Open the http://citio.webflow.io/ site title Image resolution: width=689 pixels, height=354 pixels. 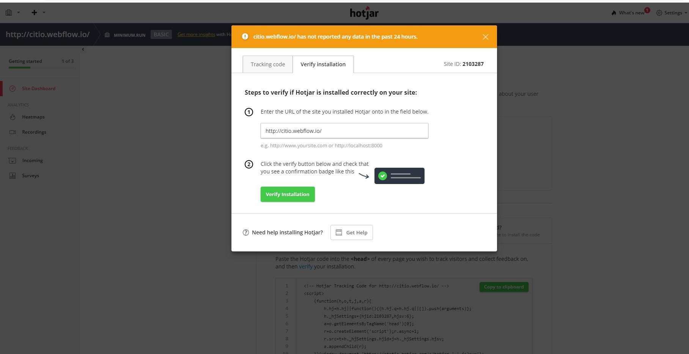click(x=47, y=34)
